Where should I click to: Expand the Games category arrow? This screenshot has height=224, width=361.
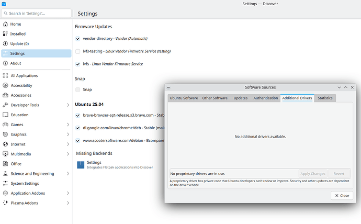click(x=68, y=125)
